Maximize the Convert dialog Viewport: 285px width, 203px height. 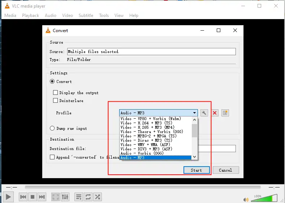click(219, 30)
